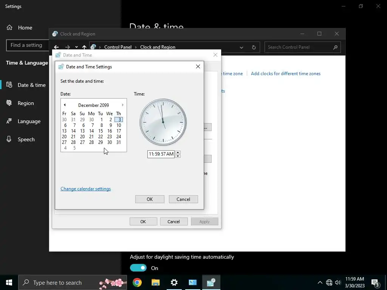Click Control Panel in the breadcrumb path
Viewport: 387px width, 290px height.
(118, 47)
